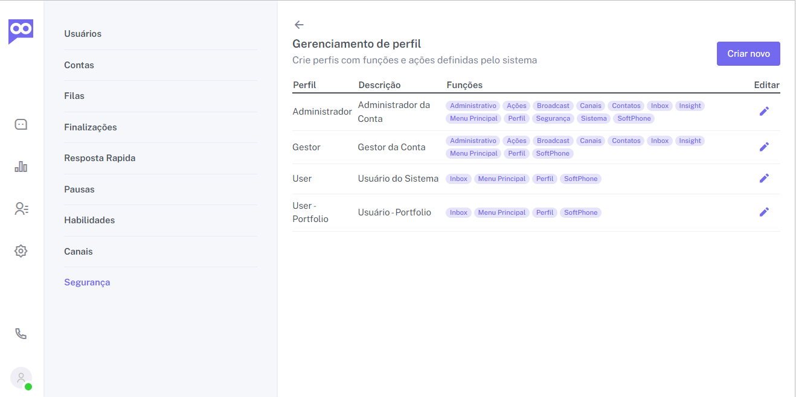Image resolution: width=796 pixels, height=397 pixels.
Task: Click Perfil tag in User row
Action: 545,179
